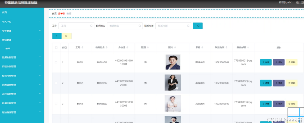Expand the 疫情问卷管理 sidebar menu chevron

(x=40, y=75)
